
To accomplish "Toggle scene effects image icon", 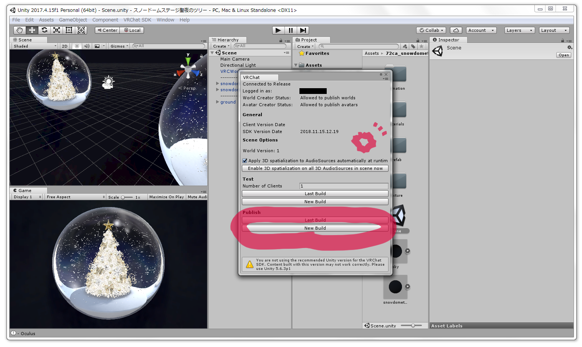I will (97, 46).
